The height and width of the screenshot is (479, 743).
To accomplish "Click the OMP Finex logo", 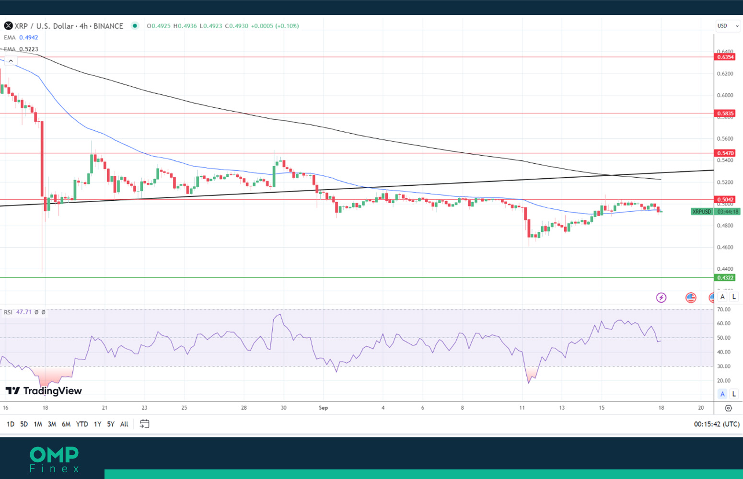I will click(54, 460).
